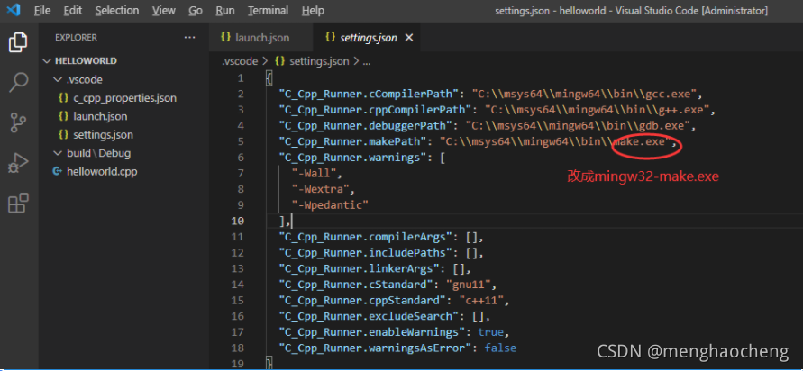Screen dimensions: 803x371
Task: Click the true value of enableWarnings
Action: pyautogui.click(x=490, y=332)
